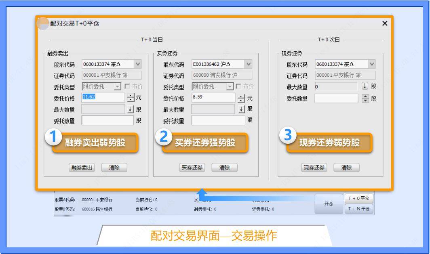Adjust 委托数量 stepper in 现券还券 panel
This screenshot has width=430, height=254.
pyautogui.click(x=365, y=99)
